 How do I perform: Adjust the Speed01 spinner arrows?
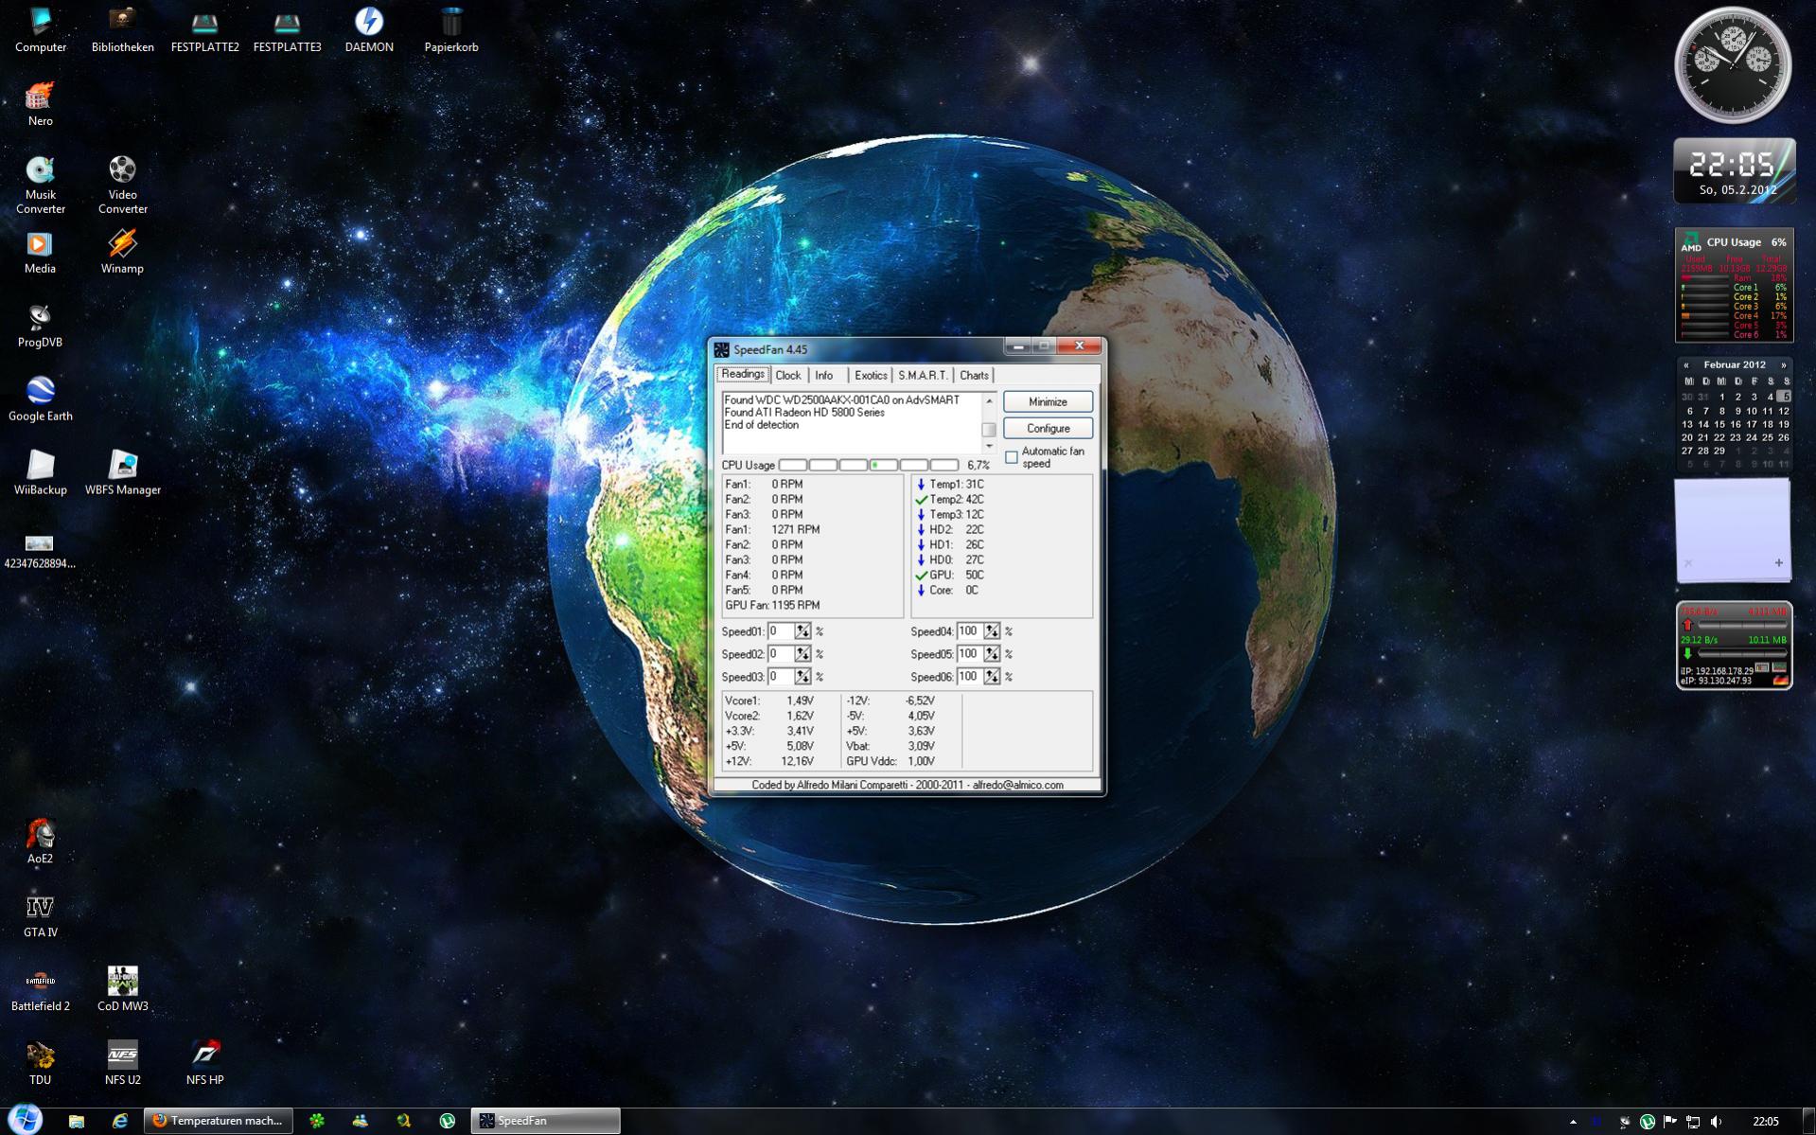802,631
